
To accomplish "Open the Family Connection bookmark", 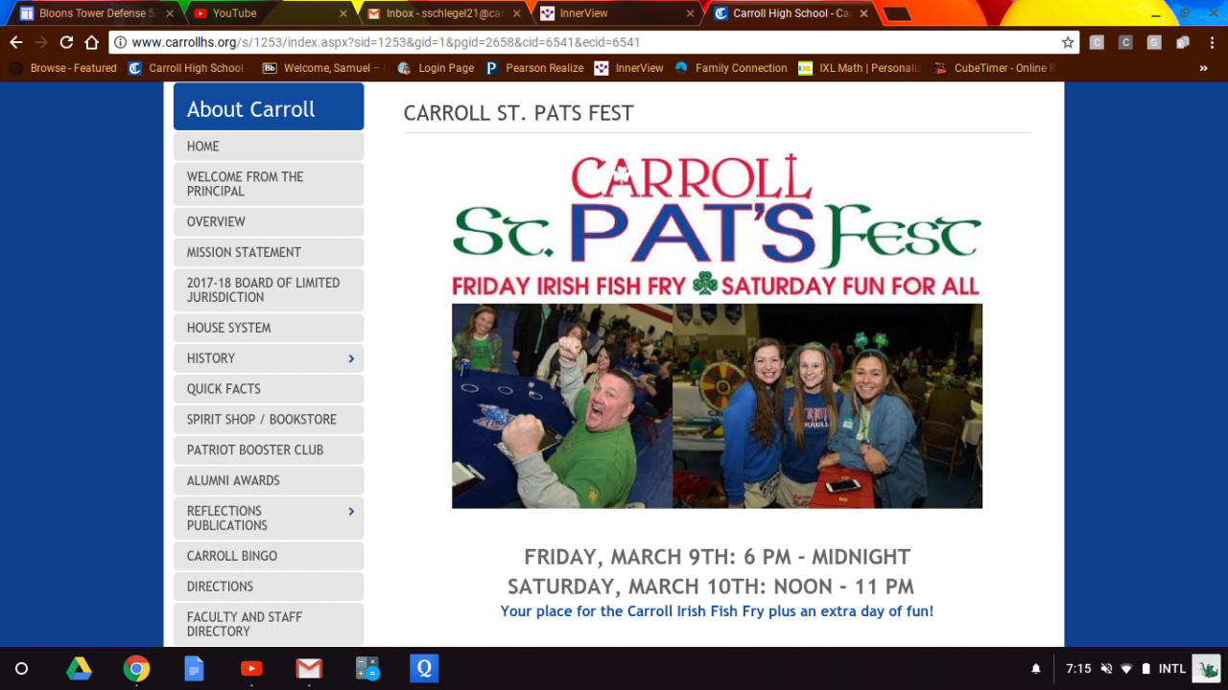I will pos(731,68).
